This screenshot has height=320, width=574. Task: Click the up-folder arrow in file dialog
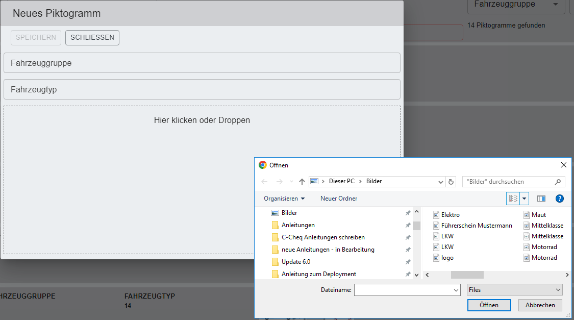pos(302,182)
